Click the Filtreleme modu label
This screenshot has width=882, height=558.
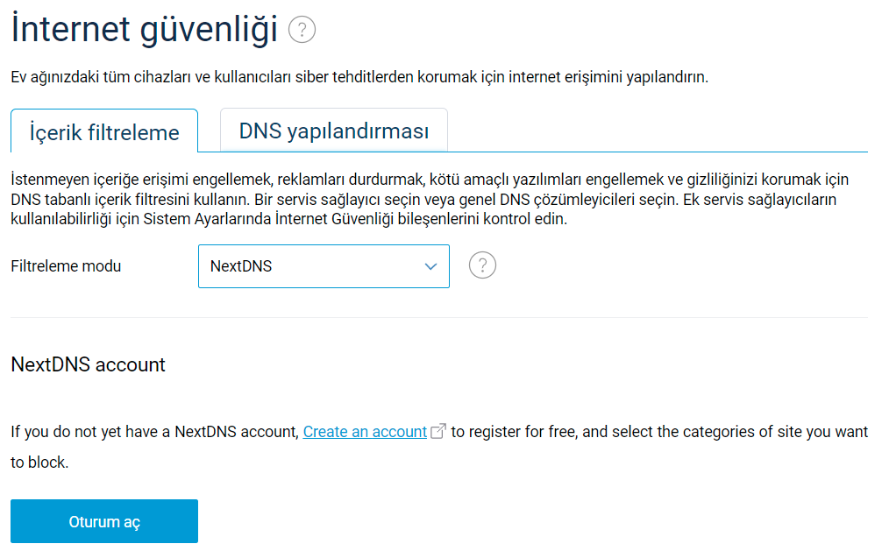[66, 266]
